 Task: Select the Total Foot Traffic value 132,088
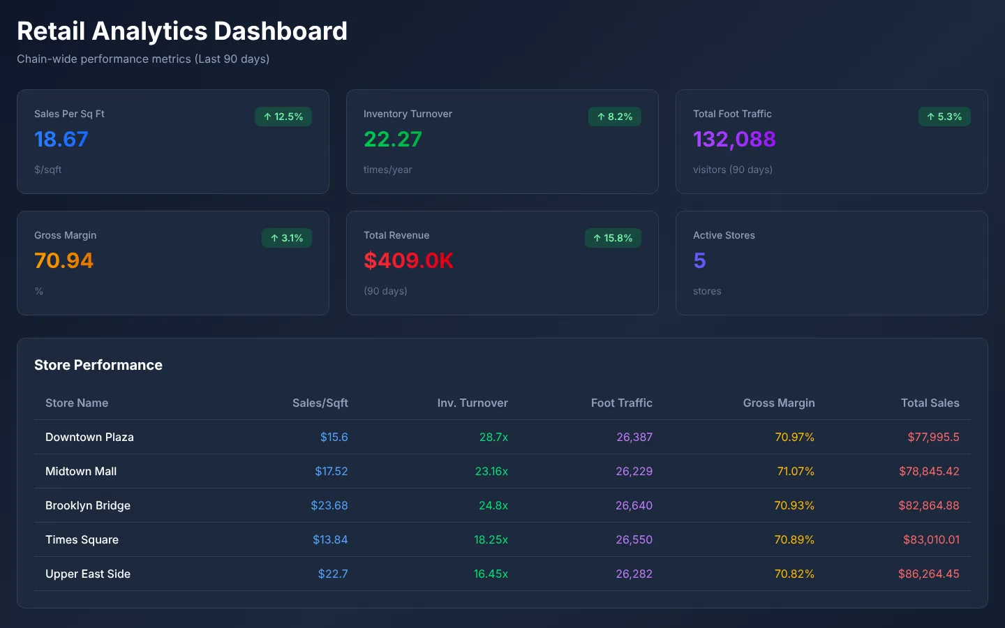click(x=734, y=140)
